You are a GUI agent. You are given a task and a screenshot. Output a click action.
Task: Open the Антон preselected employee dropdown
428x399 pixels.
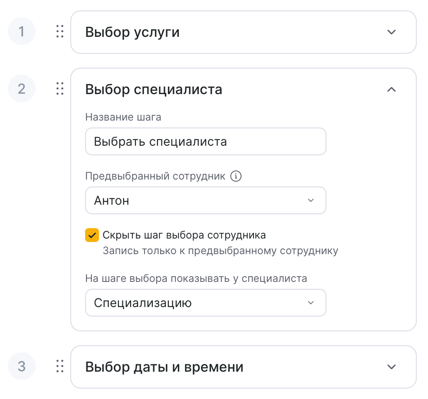tap(205, 200)
